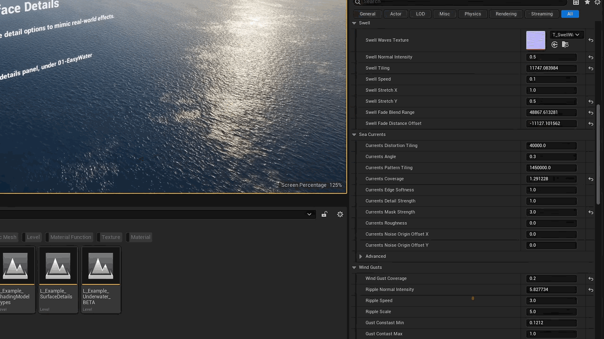Click the details panel search field
Viewport: 604px width, 339px height.
click(461, 2)
